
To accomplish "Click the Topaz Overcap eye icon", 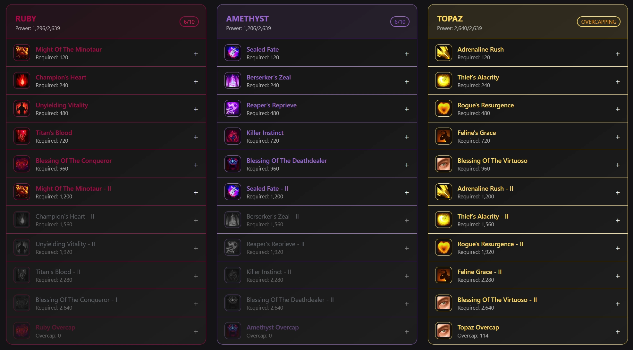I will coord(443,331).
